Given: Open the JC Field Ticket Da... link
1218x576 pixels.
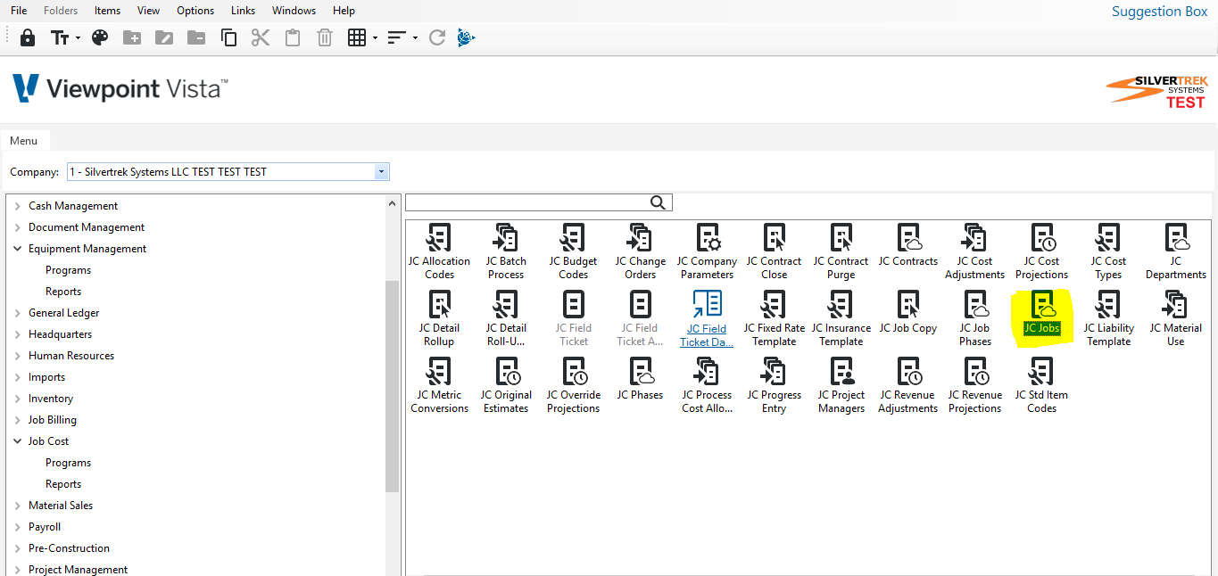Looking at the screenshot, I should pyautogui.click(x=707, y=318).
